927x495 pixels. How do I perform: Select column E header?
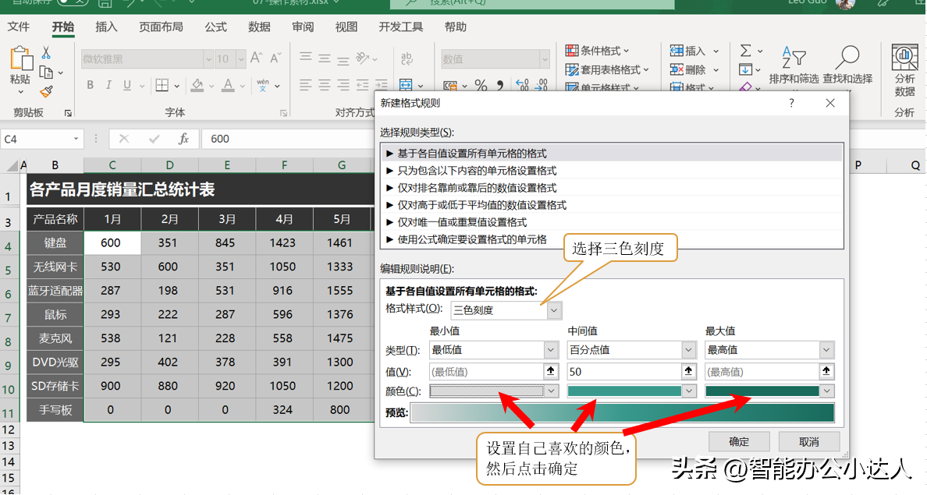click(227, 165)
